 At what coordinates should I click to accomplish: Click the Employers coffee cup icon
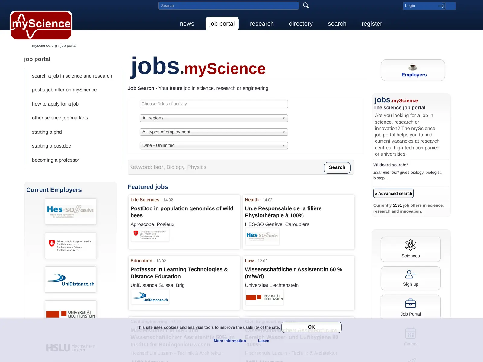[413, 67]
